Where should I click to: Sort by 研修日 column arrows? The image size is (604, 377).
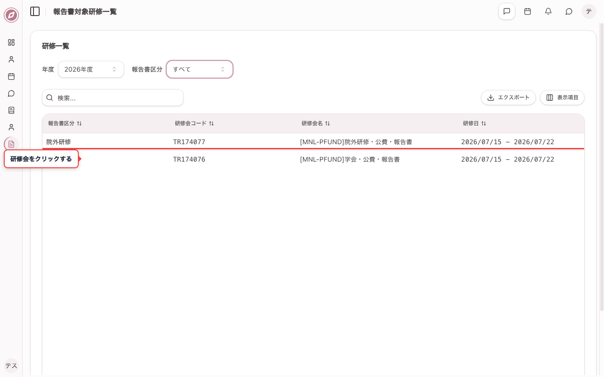[484, 123]
